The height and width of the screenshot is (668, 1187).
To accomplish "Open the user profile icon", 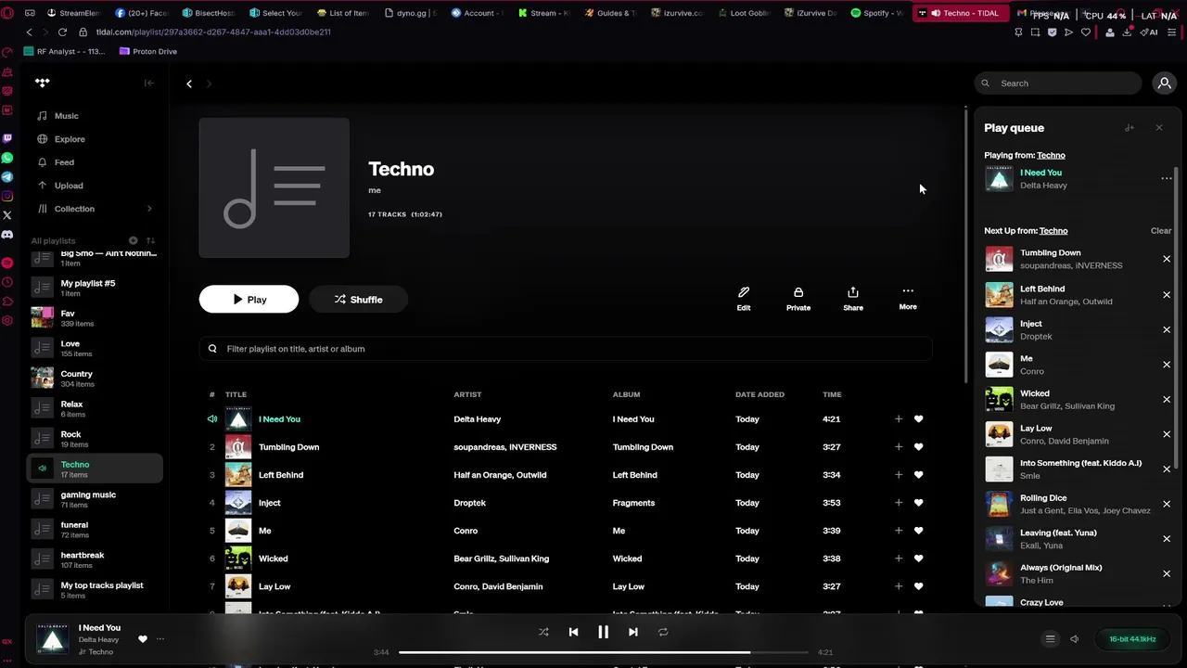I will tap(1164, 83).
